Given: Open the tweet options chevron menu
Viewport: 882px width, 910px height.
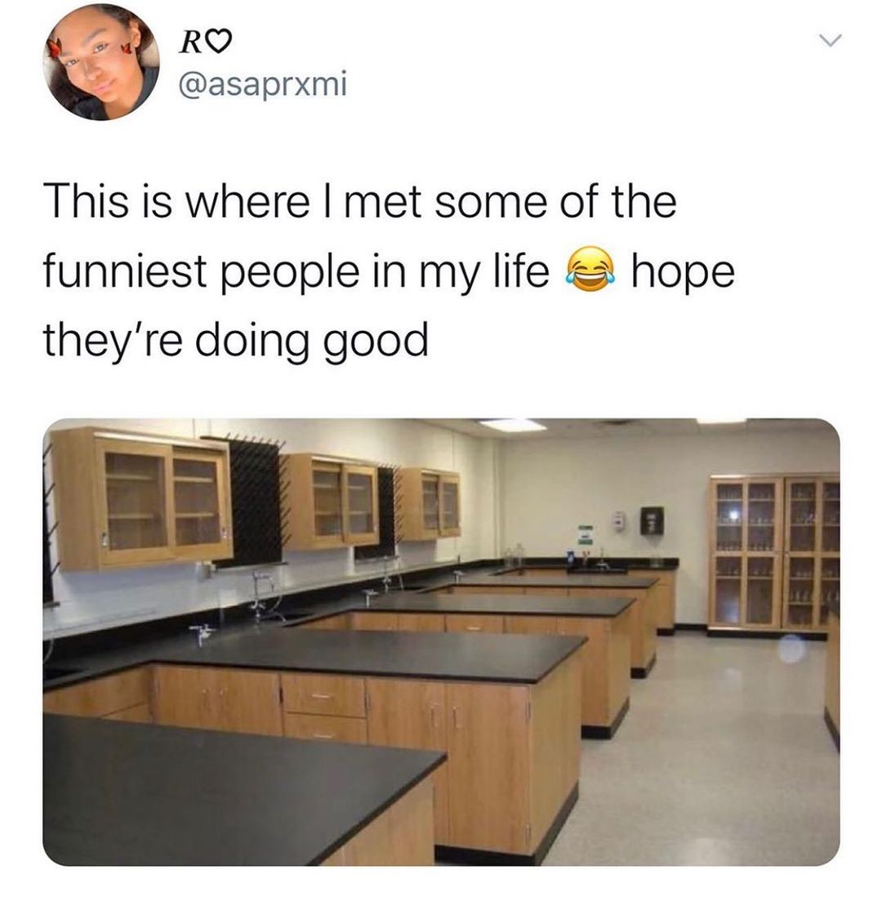Looking at the screenshot, I should tap(830, 41).
